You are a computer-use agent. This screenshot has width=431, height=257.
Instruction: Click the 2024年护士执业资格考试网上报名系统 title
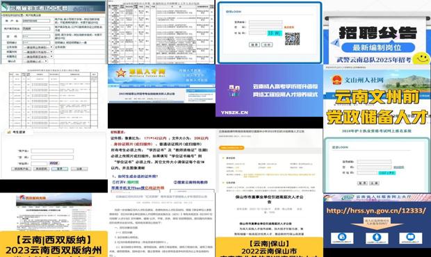click(x=377, y=131)
